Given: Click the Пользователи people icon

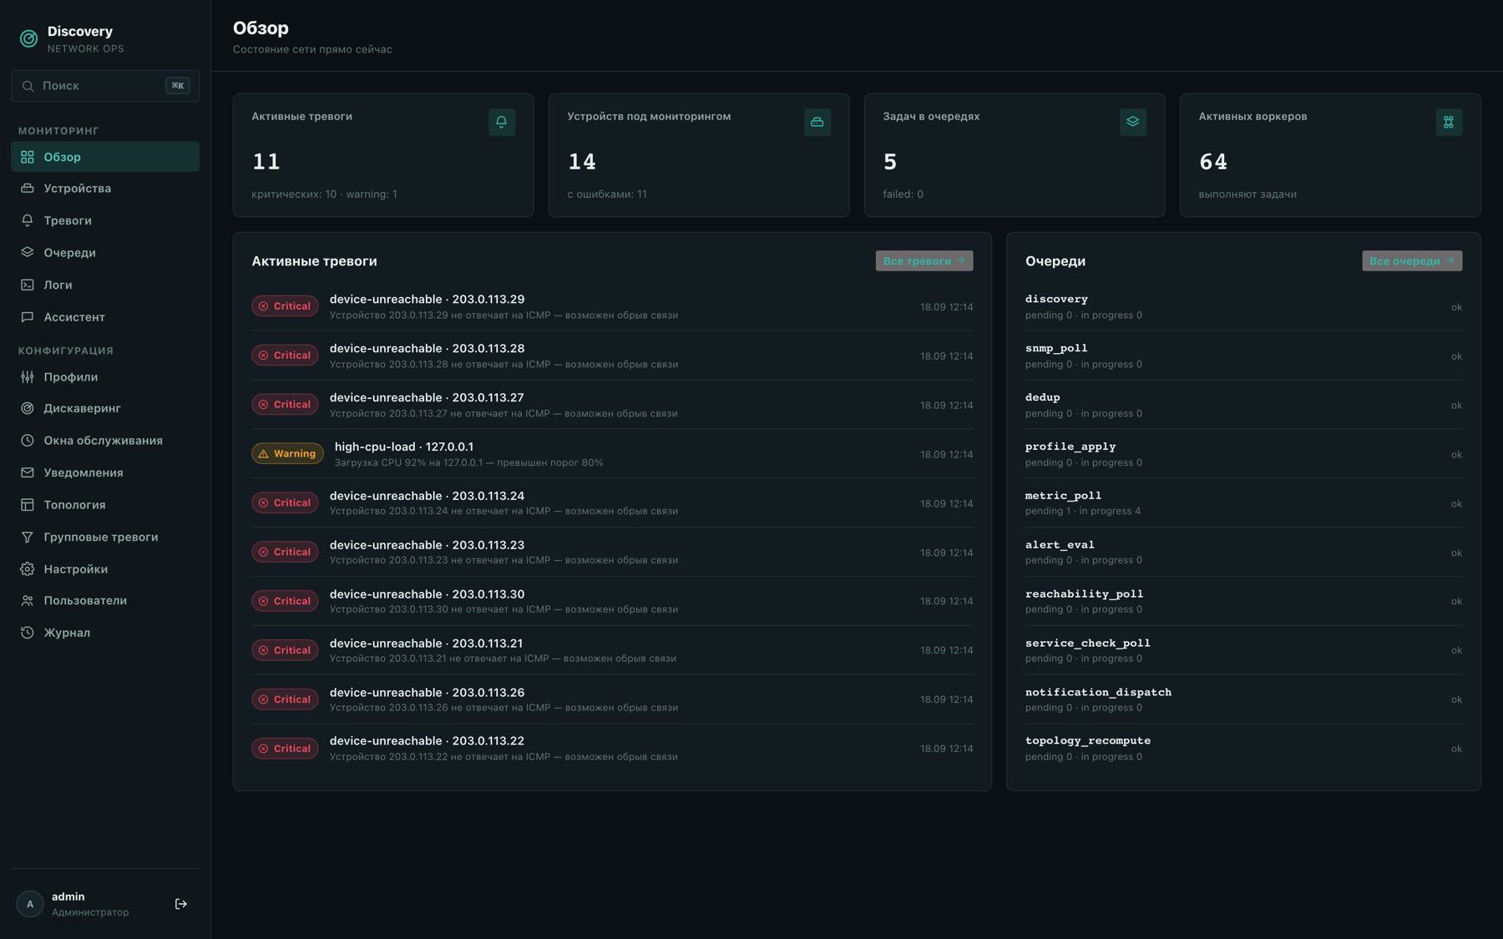Looking at the screenshot, I should (28, 601).
